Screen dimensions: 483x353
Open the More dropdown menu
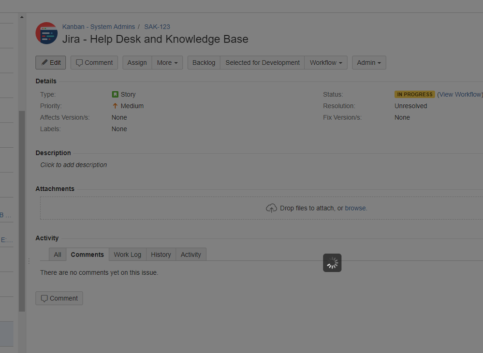tap(167, 62)
